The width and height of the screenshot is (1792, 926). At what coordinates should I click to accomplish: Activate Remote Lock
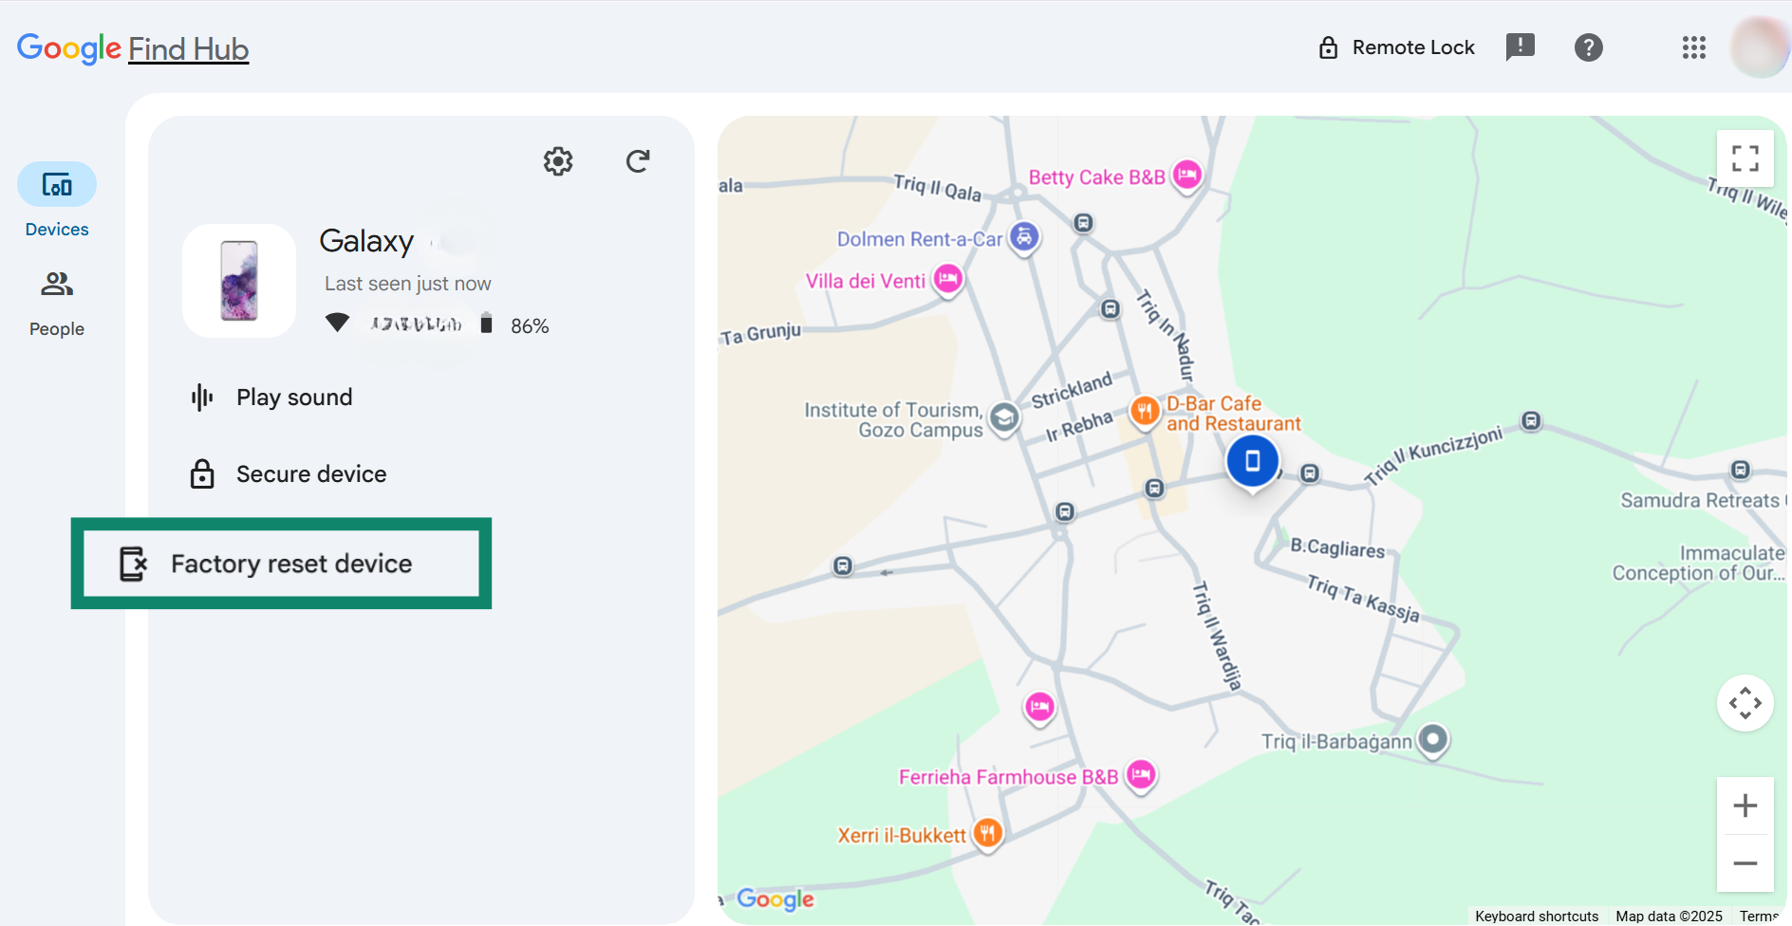pyautogui.click(x=1395, y=46)
